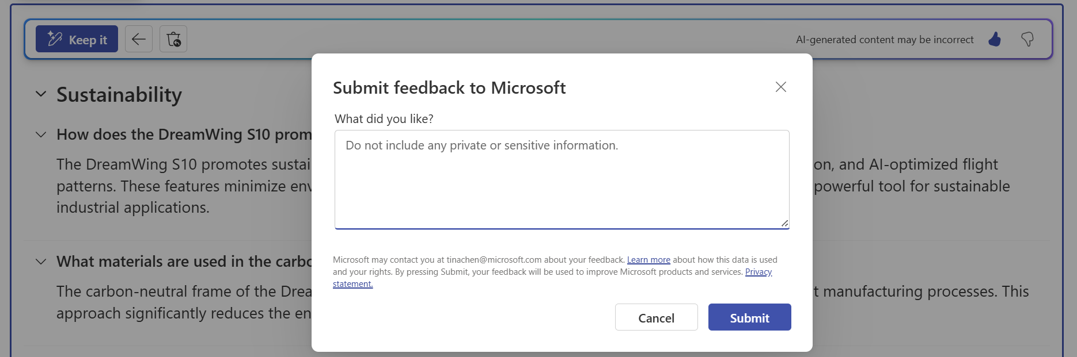
Task: Cancel the feedback dialog
Action: (657, 317)
